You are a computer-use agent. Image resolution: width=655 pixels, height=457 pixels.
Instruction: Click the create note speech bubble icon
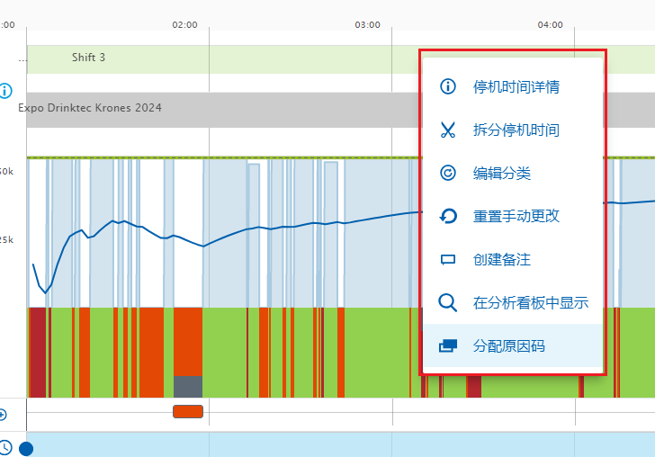pos(447,260)
